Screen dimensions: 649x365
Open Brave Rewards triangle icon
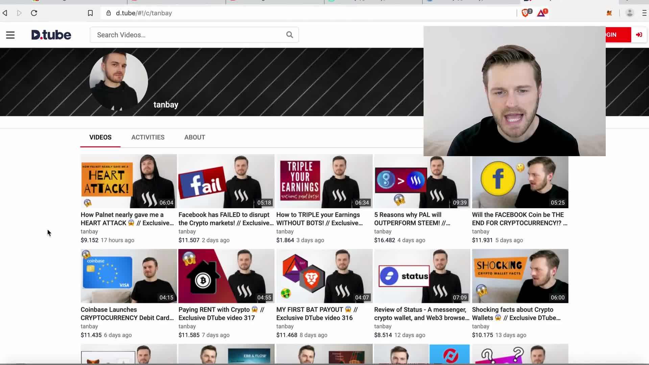(x=541, y=13)
